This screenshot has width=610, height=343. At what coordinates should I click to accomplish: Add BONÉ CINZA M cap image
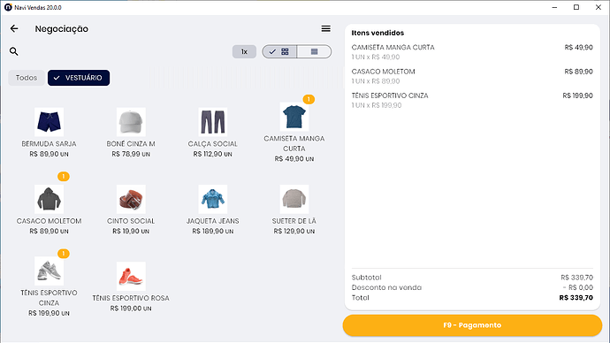(x=131, y=122)
